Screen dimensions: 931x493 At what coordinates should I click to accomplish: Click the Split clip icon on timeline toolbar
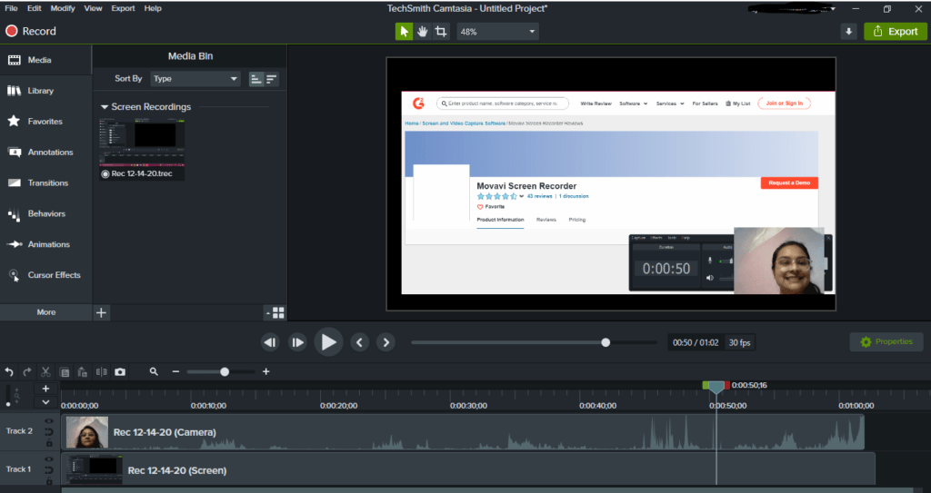click(101, 371)
